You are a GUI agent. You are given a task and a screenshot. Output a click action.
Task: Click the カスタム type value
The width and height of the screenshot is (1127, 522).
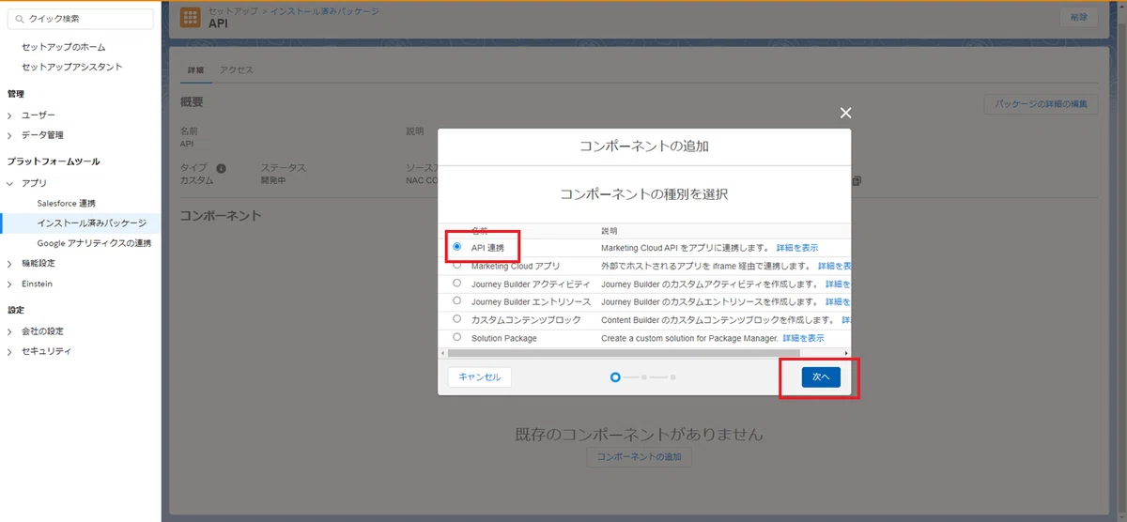click(x=197, y=180)
